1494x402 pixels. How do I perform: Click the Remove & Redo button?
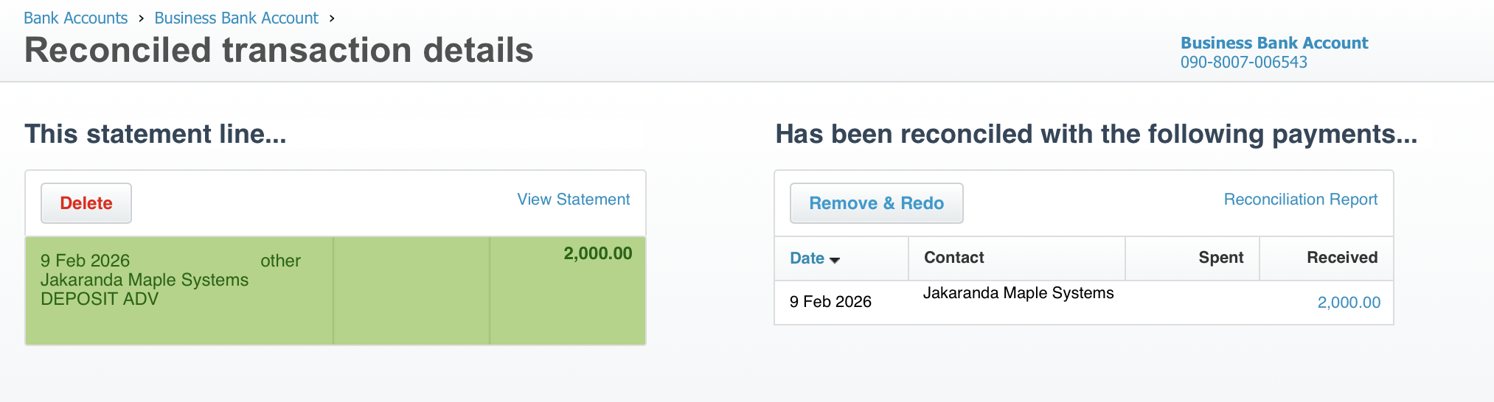click(876, 203)
